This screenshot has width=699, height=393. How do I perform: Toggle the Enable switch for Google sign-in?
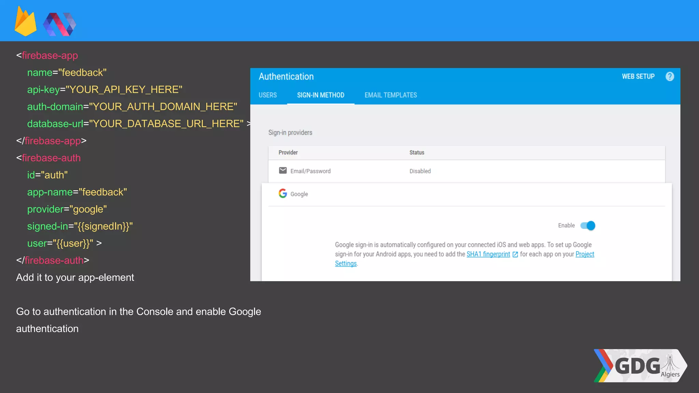[x=588, y=225]
